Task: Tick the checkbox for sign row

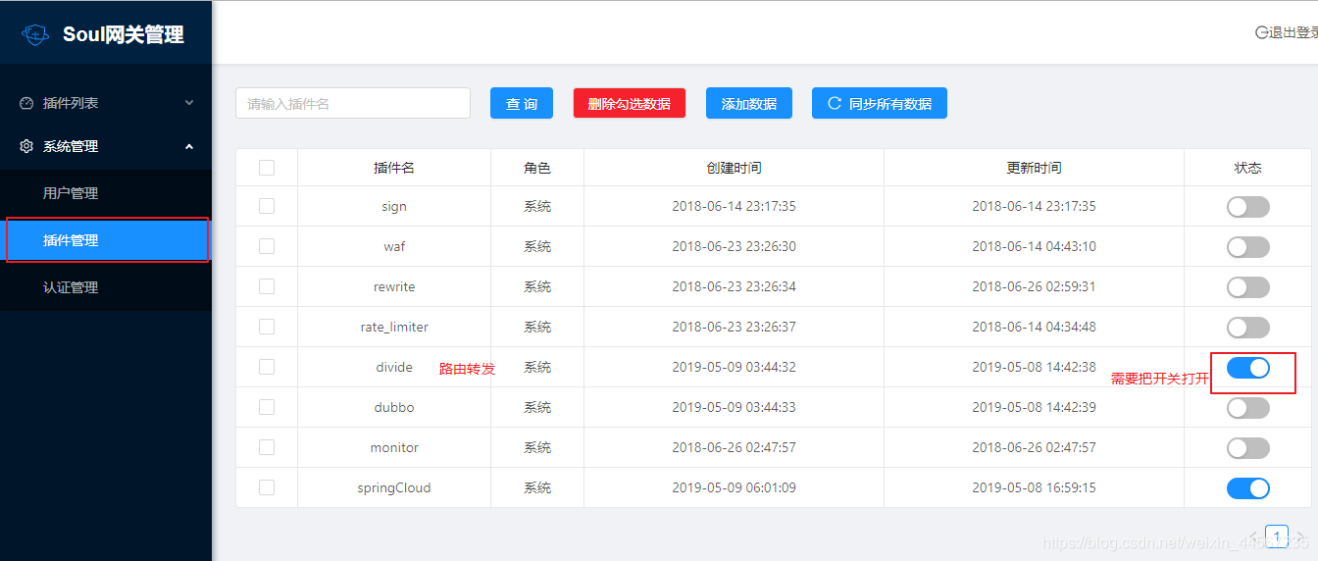Action: tap(267, 206)
